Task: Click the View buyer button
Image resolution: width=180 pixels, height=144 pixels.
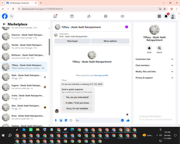Action: click(72, 41)
